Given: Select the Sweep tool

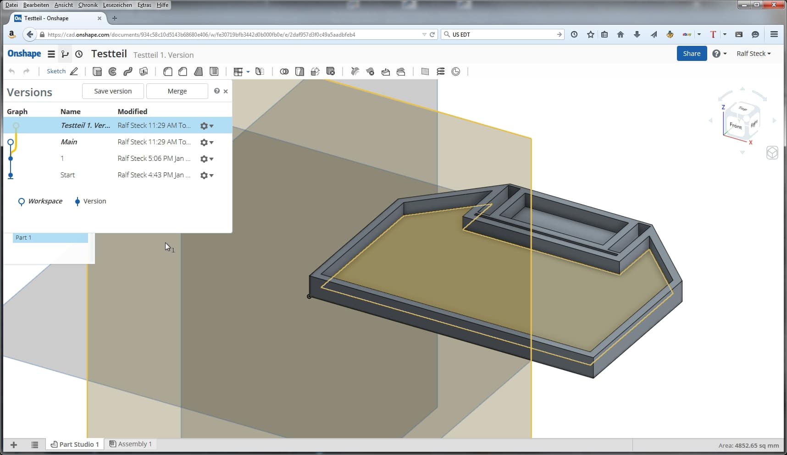Looking at the screenshot, I should tap(128, 71).
